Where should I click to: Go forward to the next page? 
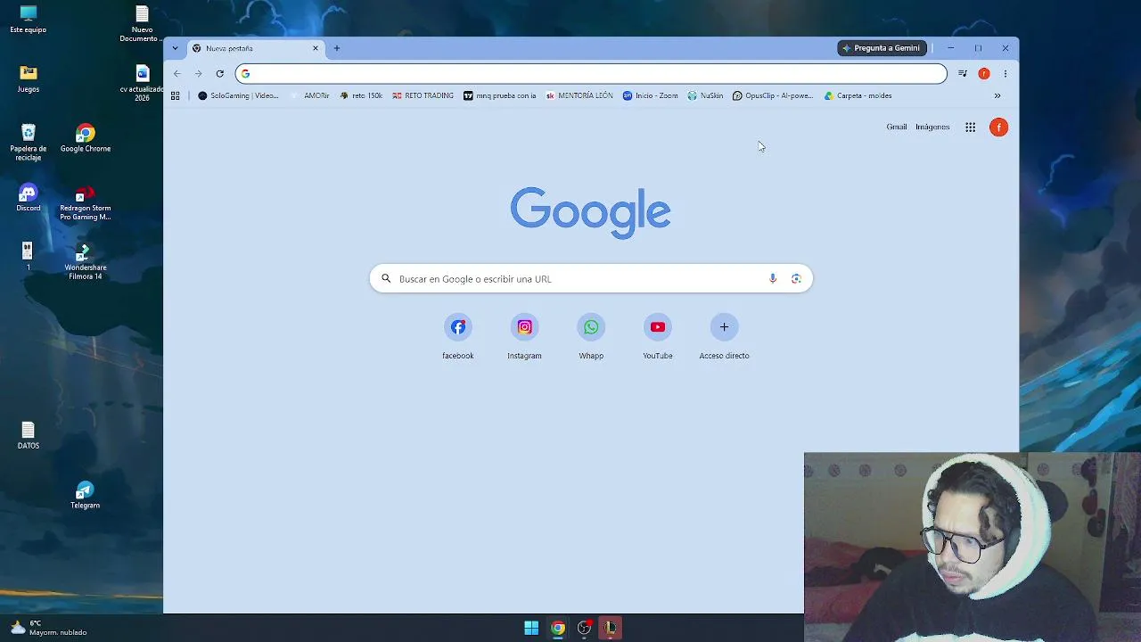pyautogui.click(x=198, y=73)
